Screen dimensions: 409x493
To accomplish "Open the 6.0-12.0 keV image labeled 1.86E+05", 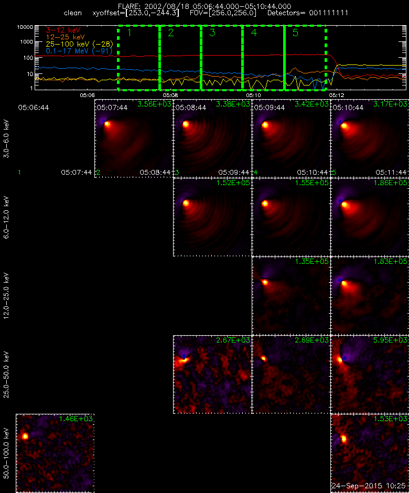I will 370,217.
